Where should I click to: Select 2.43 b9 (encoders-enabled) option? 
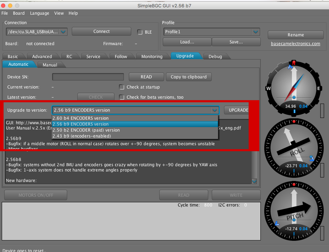135,136
